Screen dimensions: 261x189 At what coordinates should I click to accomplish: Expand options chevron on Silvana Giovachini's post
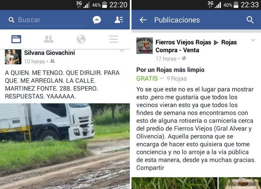point(122,51)
